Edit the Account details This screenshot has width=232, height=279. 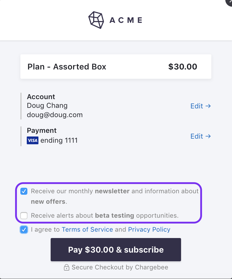click(x=200, y=106)
